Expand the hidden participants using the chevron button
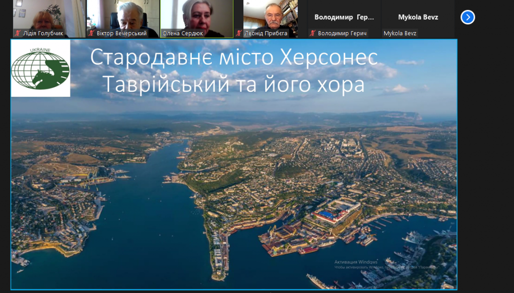Image resolution: width=514 pixels, height=293 pixels. pyautogui.click(x=467, y=17)
